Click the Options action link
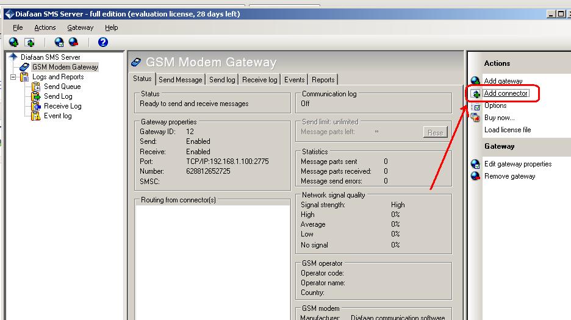Viewport: 571px width, 320px height. click(x=495, y=105)
